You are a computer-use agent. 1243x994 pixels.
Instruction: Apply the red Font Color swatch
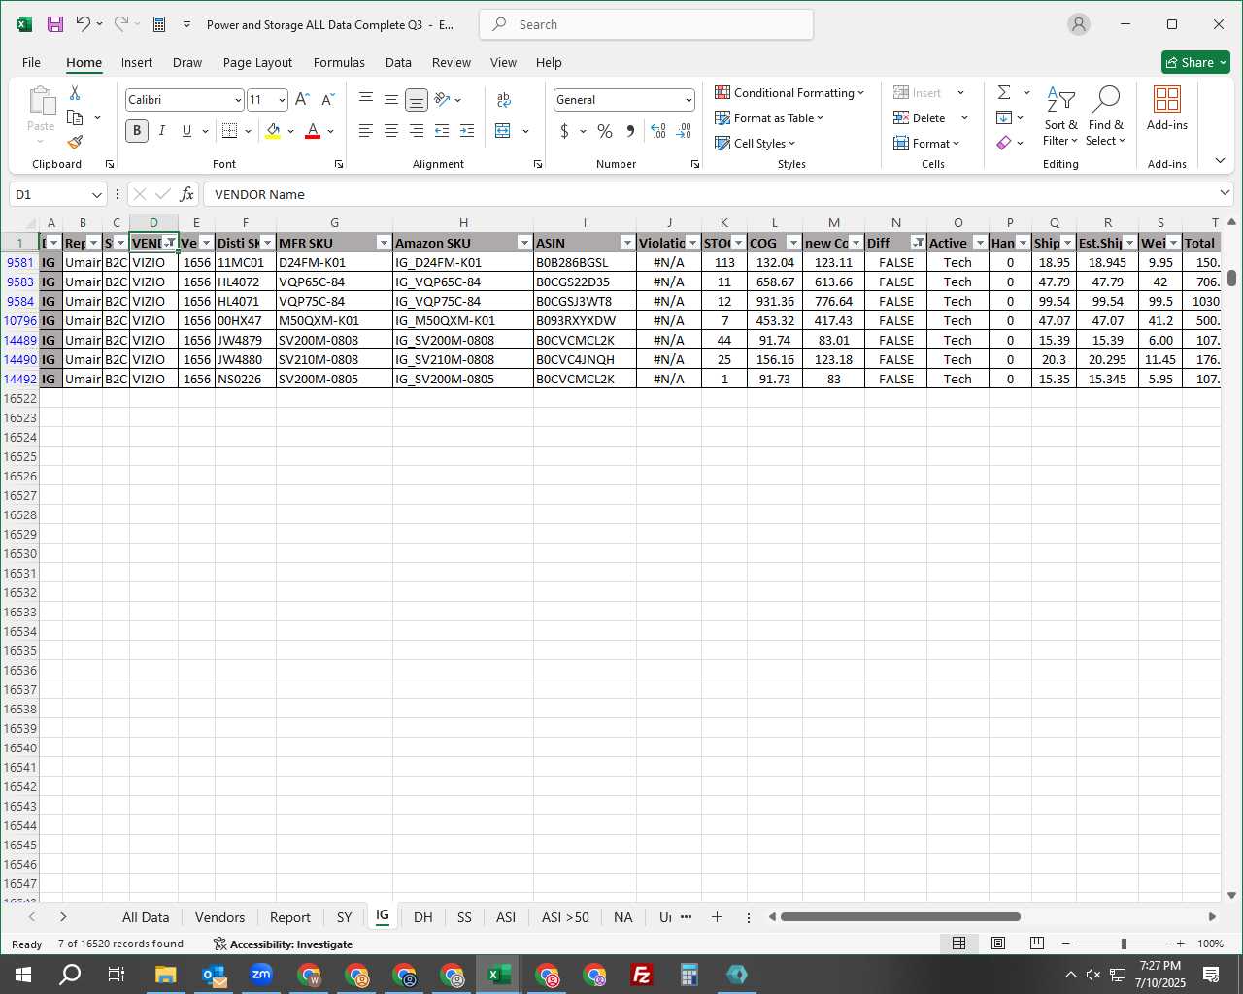coord(313,131)
